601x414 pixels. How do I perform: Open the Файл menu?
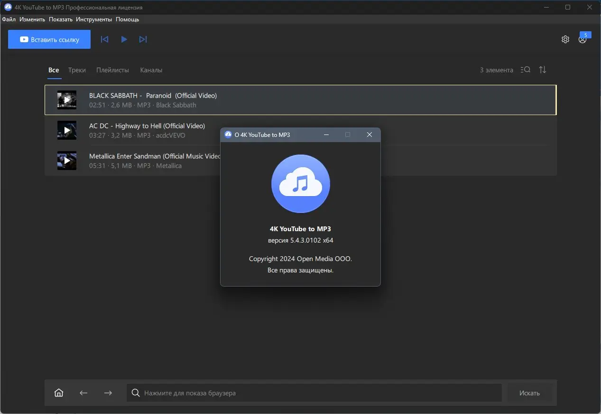click(x=9, y=19)
